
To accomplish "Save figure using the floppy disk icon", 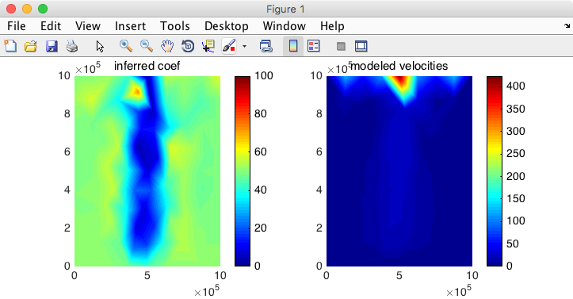I will click(52, 46).
